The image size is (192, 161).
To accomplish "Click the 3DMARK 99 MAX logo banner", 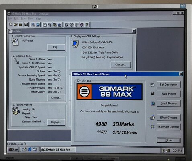I will [110, 92].
